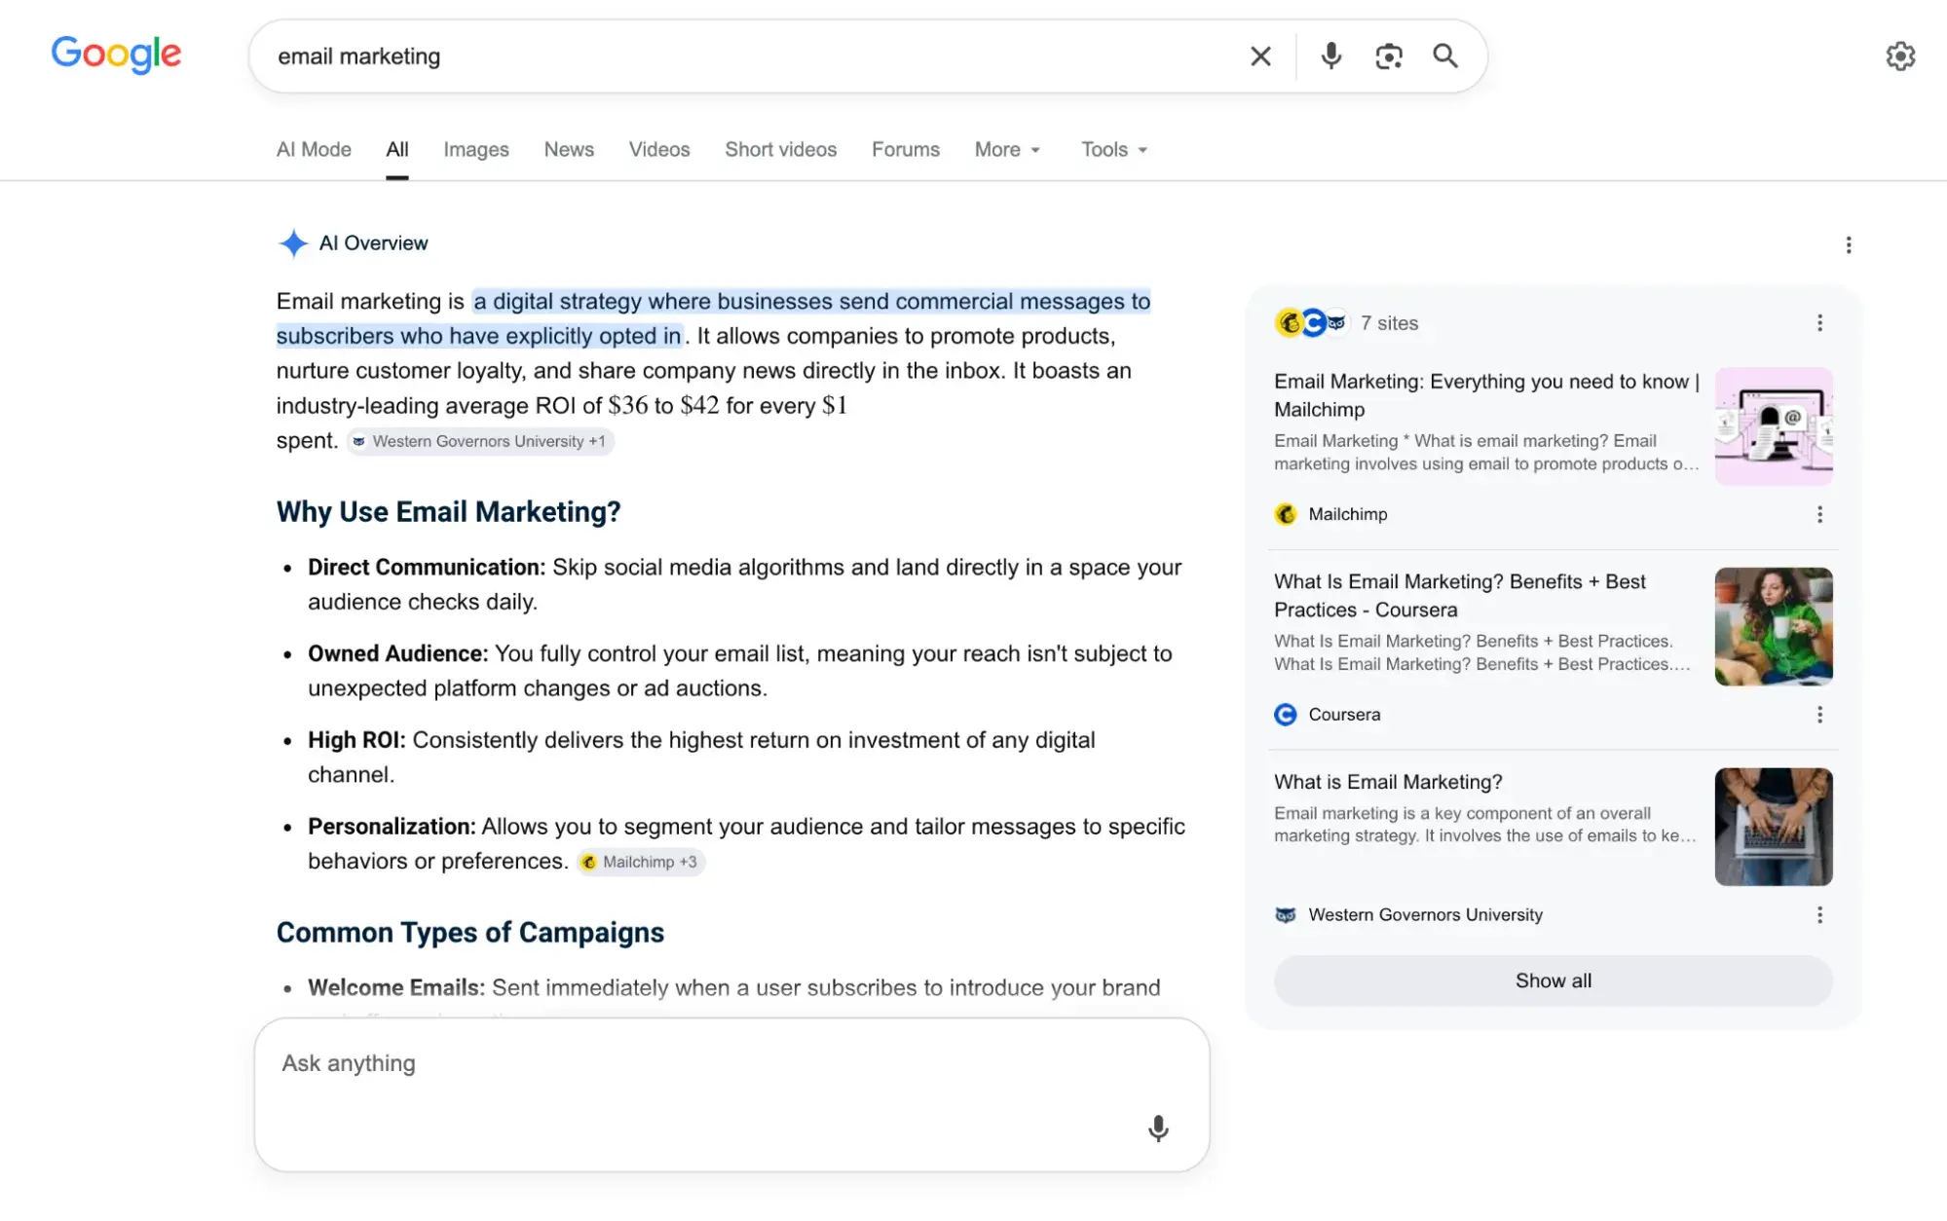Open AI Overview three-dot options menu

click(1848, 244)
